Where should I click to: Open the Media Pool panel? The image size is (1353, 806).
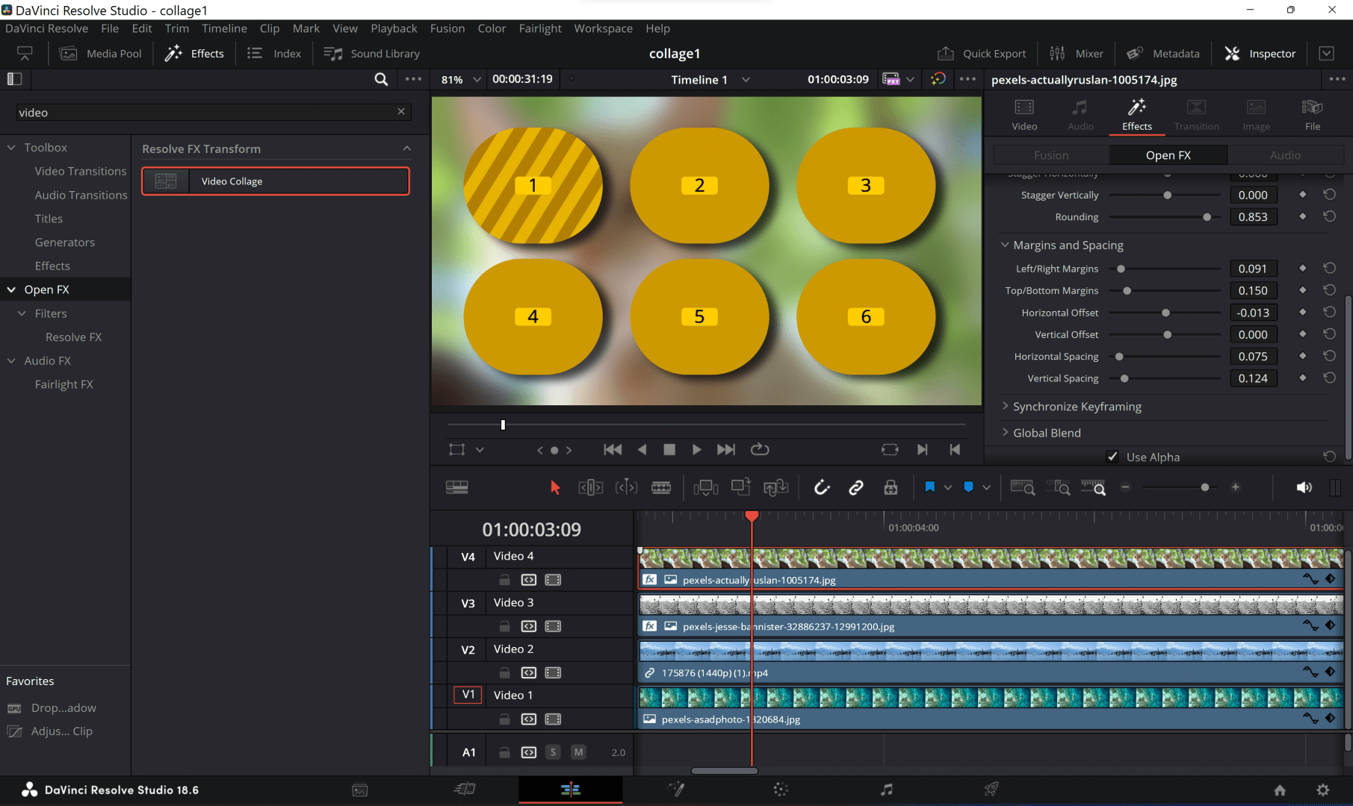pyautogui.click(x=101, y=53)
